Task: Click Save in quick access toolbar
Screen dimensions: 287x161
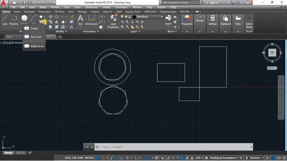Action: click(x=24, y=3)
